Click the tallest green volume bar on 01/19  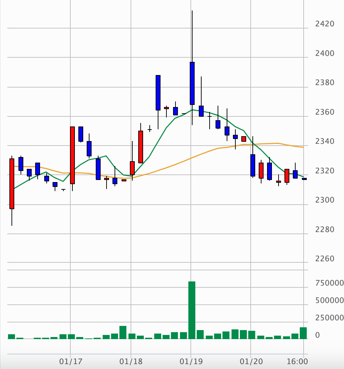(192, 310)
